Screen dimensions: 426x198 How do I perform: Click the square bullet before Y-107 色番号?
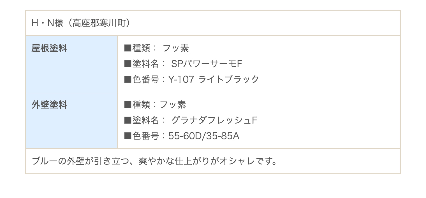point(128,80)
